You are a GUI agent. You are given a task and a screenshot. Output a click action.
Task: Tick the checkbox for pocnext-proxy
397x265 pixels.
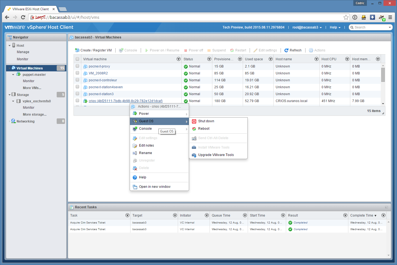(77, 66)
